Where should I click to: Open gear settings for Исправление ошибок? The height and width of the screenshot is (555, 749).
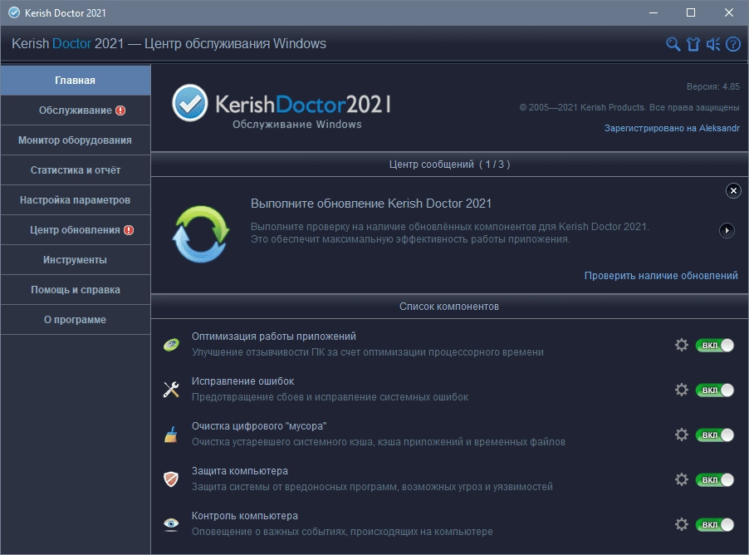pyautogui.click(x=682, y=390)
